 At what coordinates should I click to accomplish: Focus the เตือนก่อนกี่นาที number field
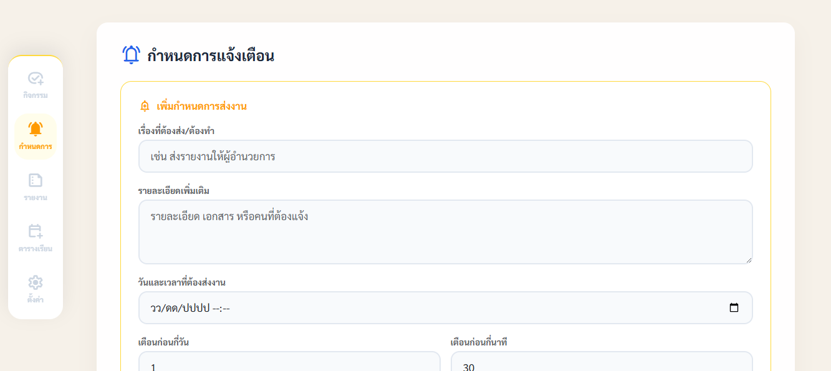pyautogui.click(x=602, y=362)
